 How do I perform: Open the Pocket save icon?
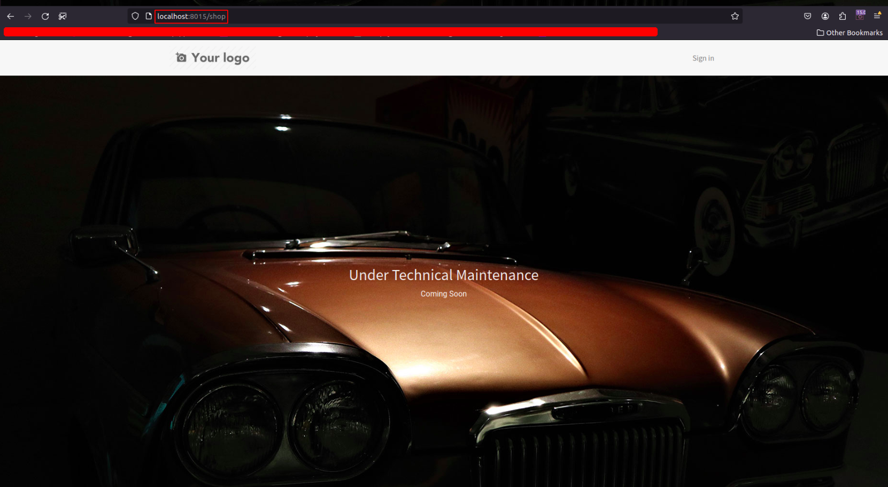click(808, 17)
